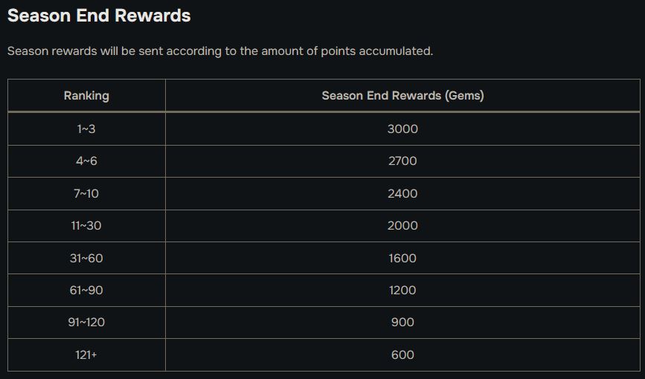The image size is (645, 379).
Task: Select the Ranking column header
Action: pos(86,96)
